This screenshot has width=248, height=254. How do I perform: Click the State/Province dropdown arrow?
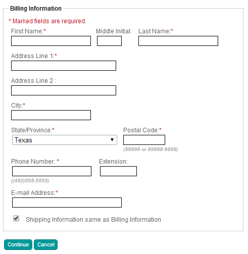[112, 140]
